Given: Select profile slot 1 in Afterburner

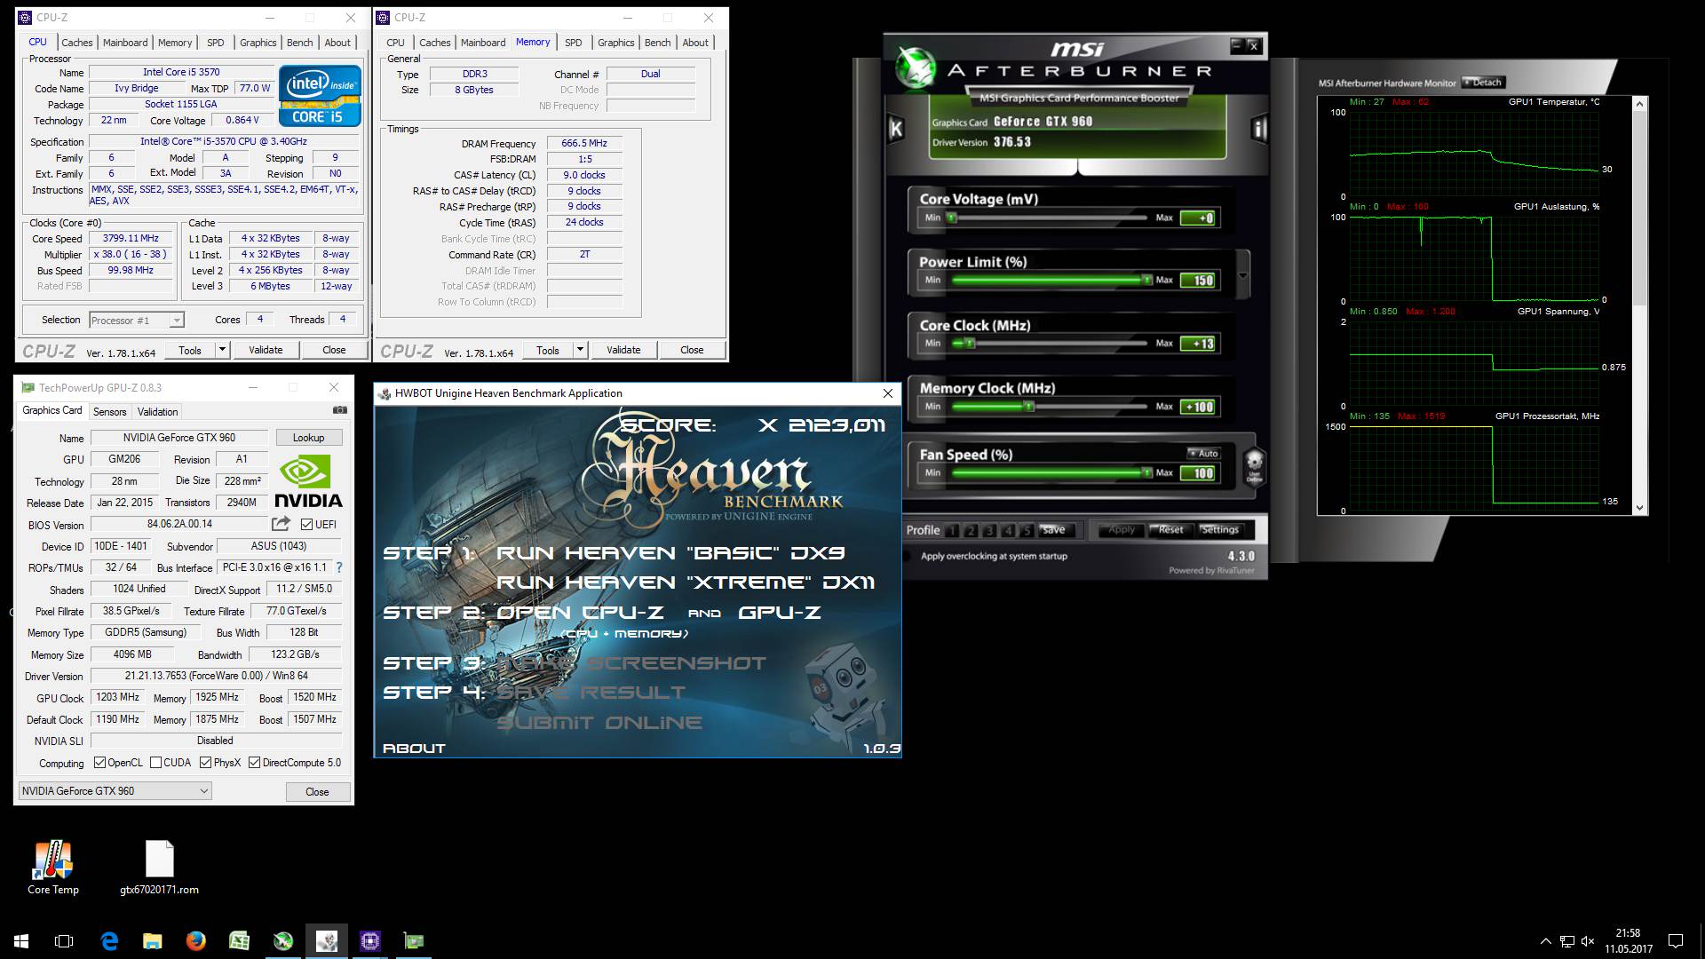Looking at the screenshot, I should (x=952, y=531).
